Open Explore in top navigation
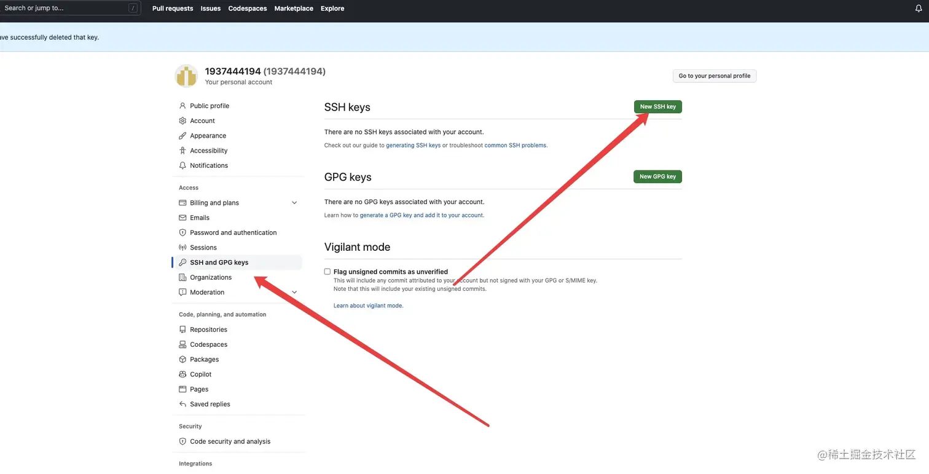929x474 pixels. click(x=332, y=9)
